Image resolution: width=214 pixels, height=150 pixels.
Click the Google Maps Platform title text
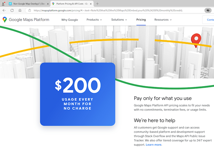click(x=29, y=20)
